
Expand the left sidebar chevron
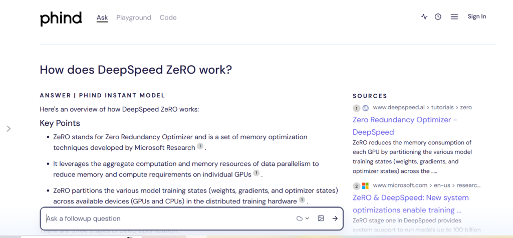click(x=9, y=129)
